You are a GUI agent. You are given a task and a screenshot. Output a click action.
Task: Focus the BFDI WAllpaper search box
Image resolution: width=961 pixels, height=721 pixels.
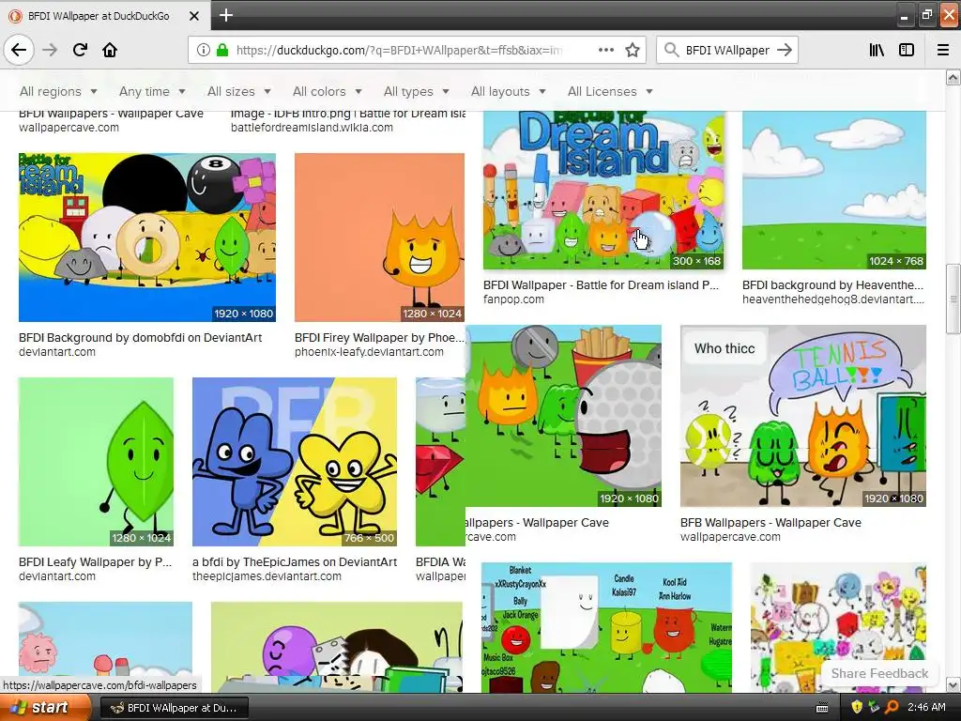tap(727, 51)
